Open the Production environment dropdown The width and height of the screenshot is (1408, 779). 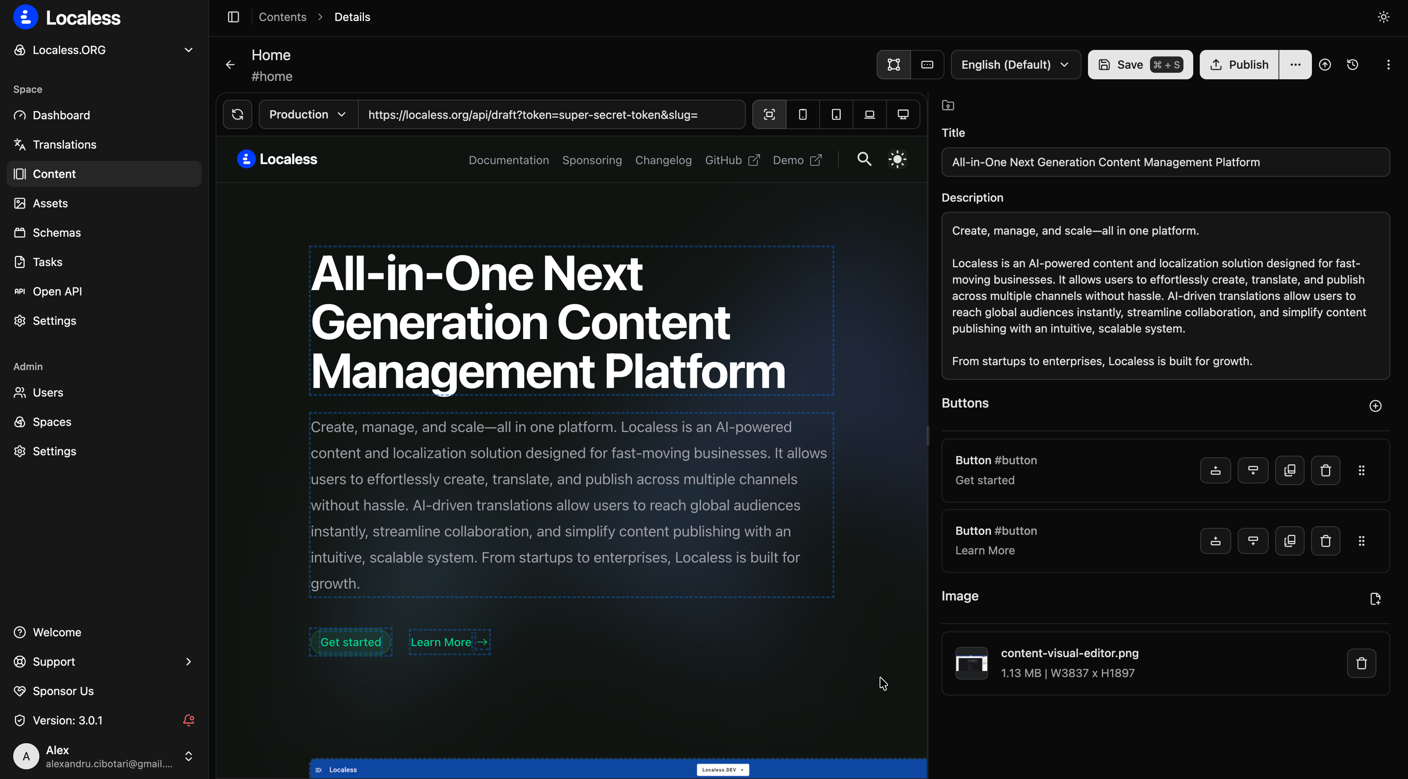coord(308,114)
